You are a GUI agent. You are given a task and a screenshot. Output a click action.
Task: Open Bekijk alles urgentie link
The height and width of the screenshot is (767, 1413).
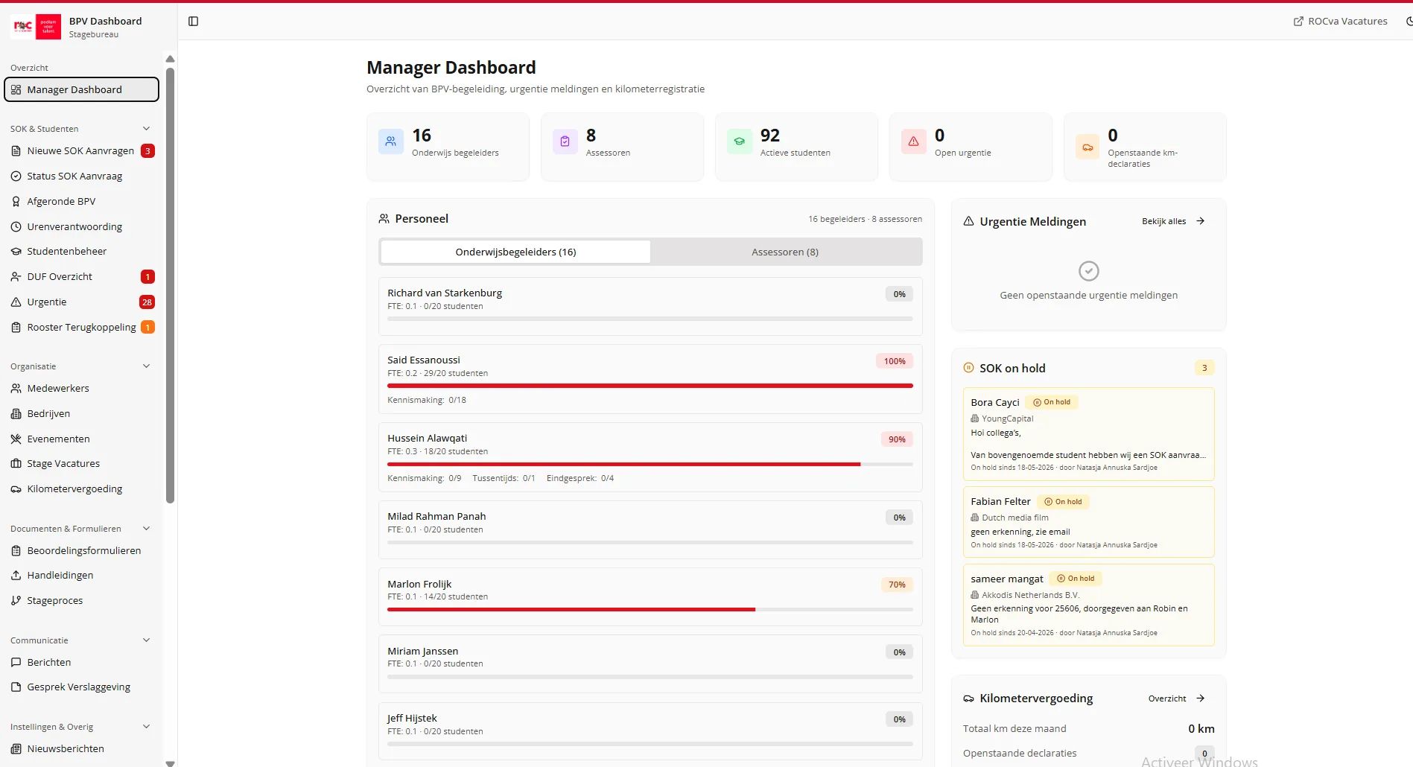(x=1173, y=222)
